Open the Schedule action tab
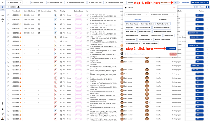Screen dimensions: 210x121 coord(38,3)
